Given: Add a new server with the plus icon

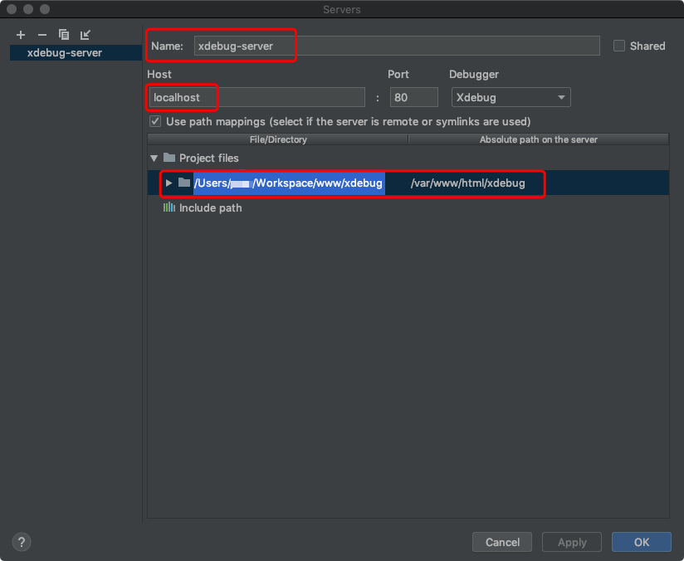Looking at the screenshot, I should point(20,35).
